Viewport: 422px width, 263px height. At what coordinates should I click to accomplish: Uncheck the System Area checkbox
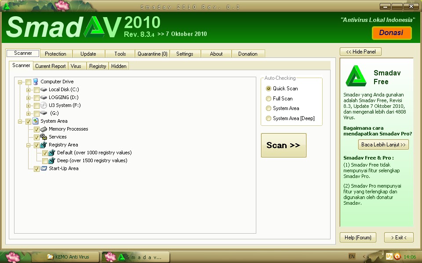pos(28,121)
